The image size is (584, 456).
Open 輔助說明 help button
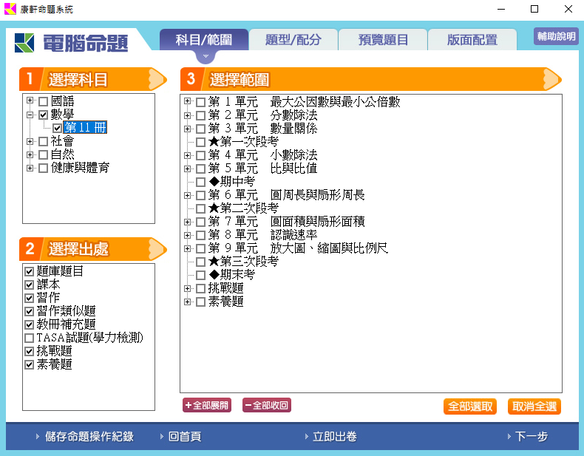pos(556,36)
